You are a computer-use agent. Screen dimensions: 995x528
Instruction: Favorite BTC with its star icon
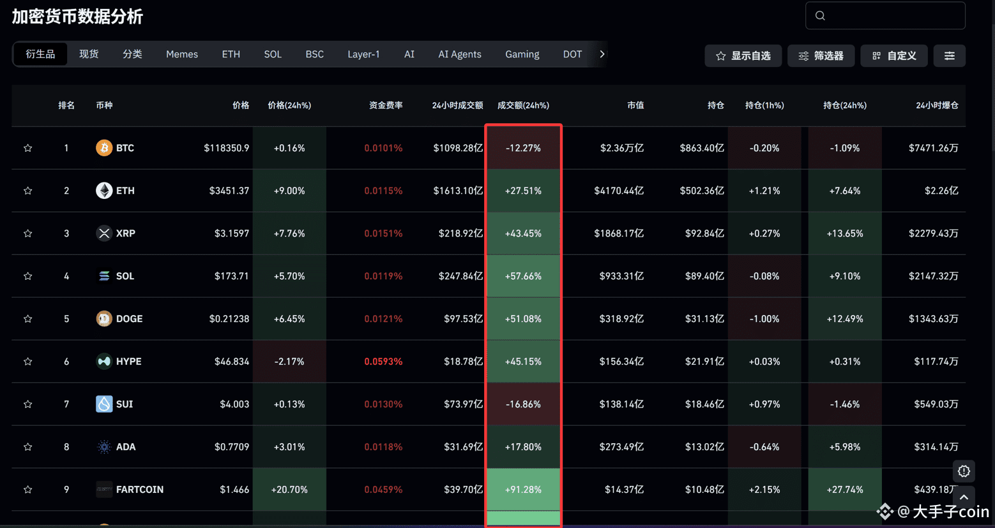pos(27,148)
